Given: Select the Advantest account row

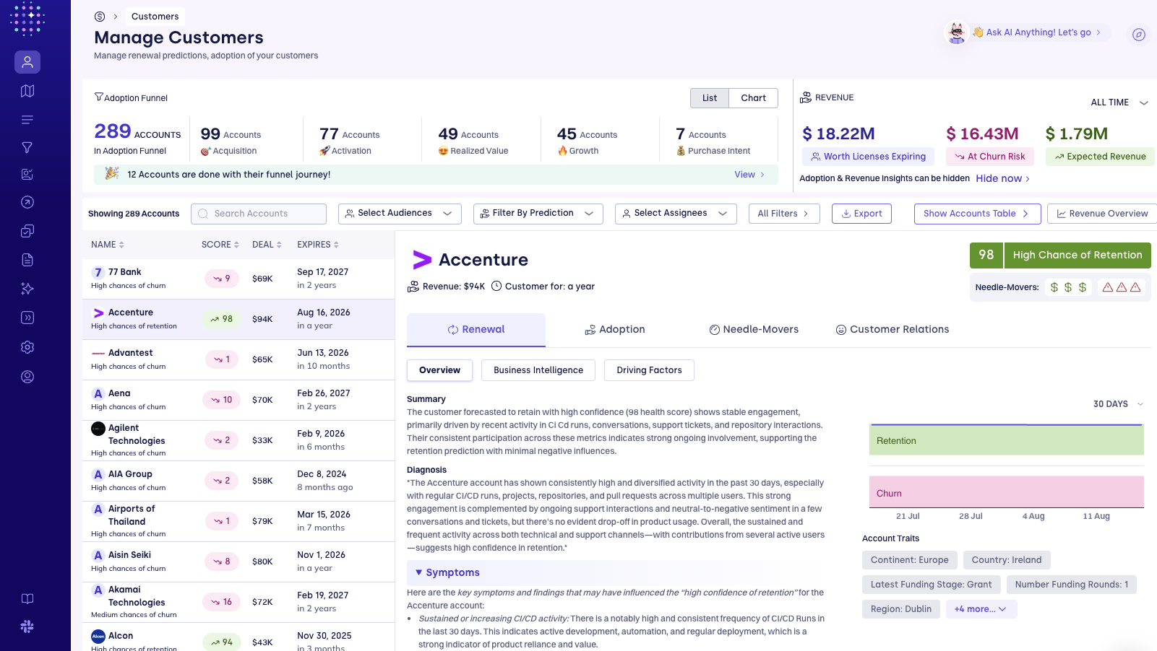Looking at the screenshot, I should click(238, 359).
